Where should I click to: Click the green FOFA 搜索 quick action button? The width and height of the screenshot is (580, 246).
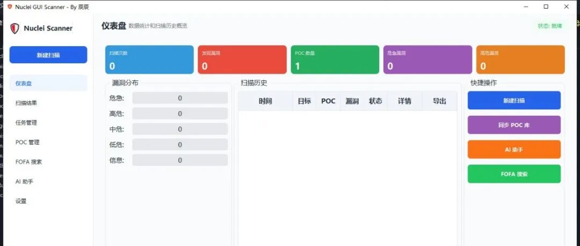pos(514,174)
